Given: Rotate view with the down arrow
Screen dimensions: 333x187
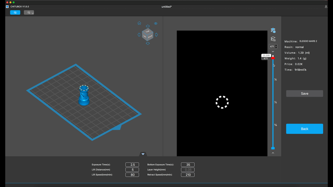Looking at the screenshot, I should [x=148, y=43].
